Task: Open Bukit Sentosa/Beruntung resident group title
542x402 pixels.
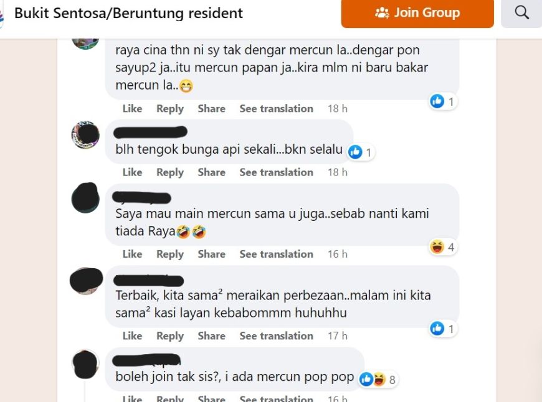Action: 128,13
